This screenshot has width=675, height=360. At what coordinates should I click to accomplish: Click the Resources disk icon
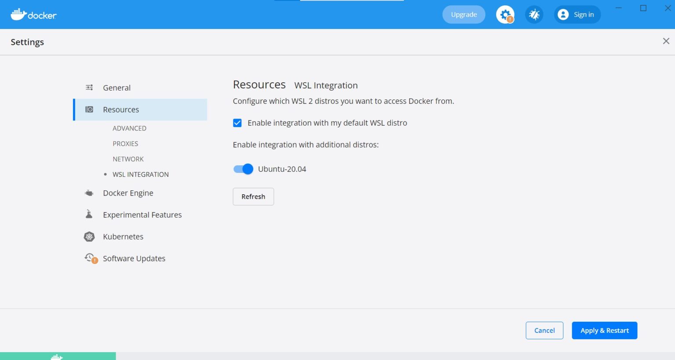pyautogui.click(x=89, y=109)
